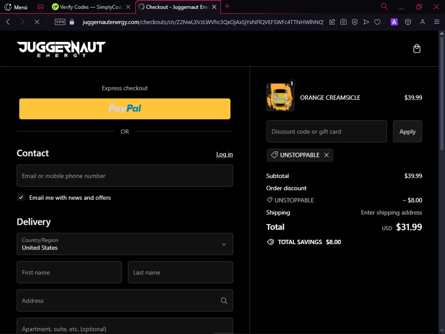Go back to previous page
445x334 pixels.
click(8, 22)
